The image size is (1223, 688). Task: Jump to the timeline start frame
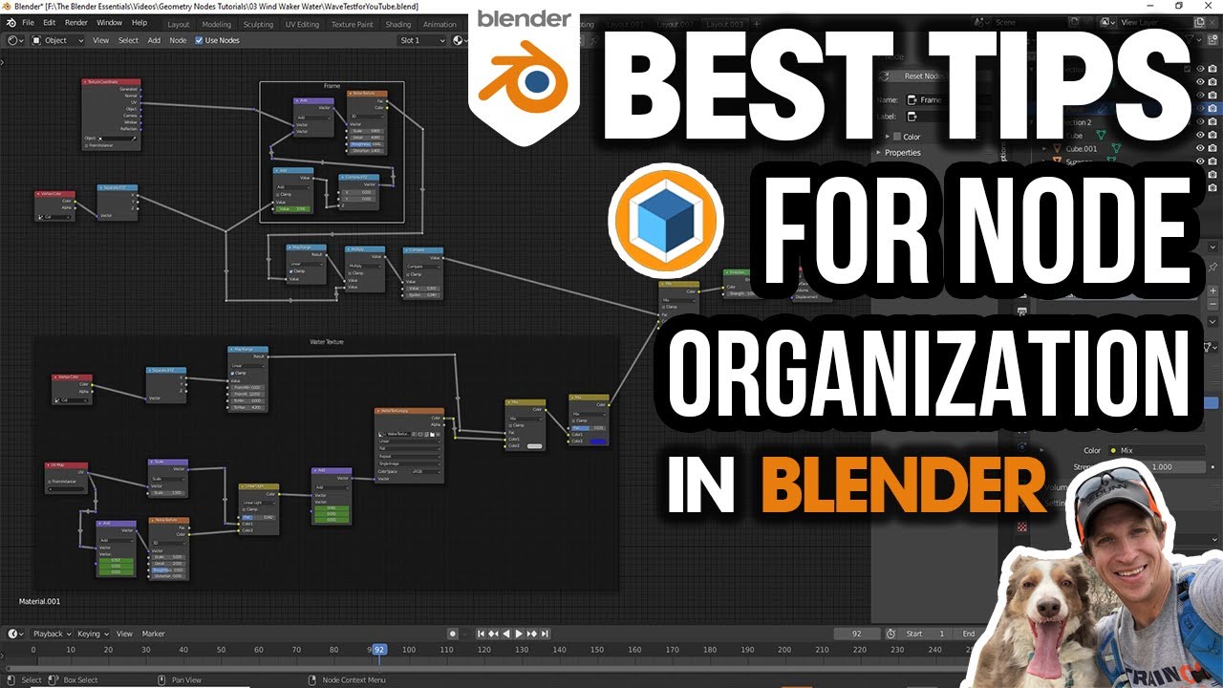pos(482,634)
